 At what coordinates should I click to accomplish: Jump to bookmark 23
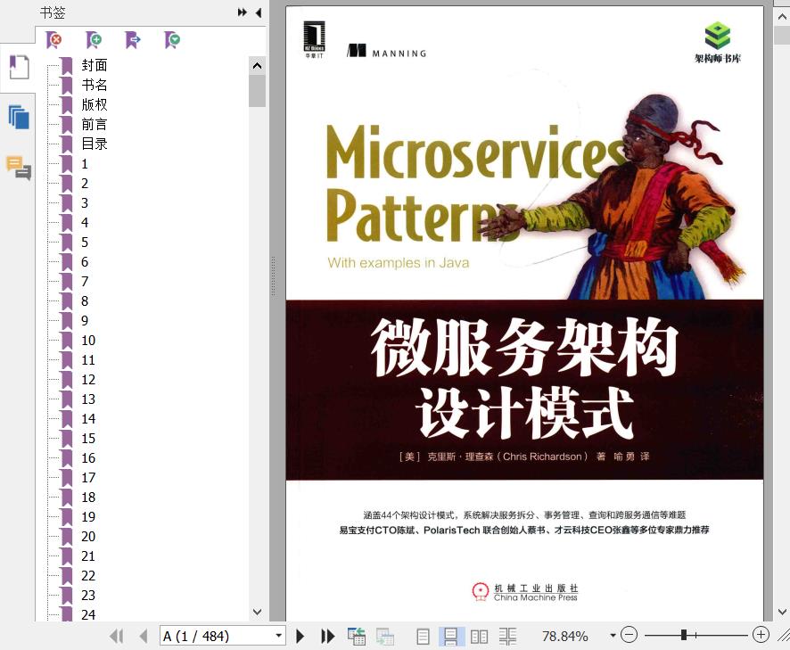click(88, 596)
